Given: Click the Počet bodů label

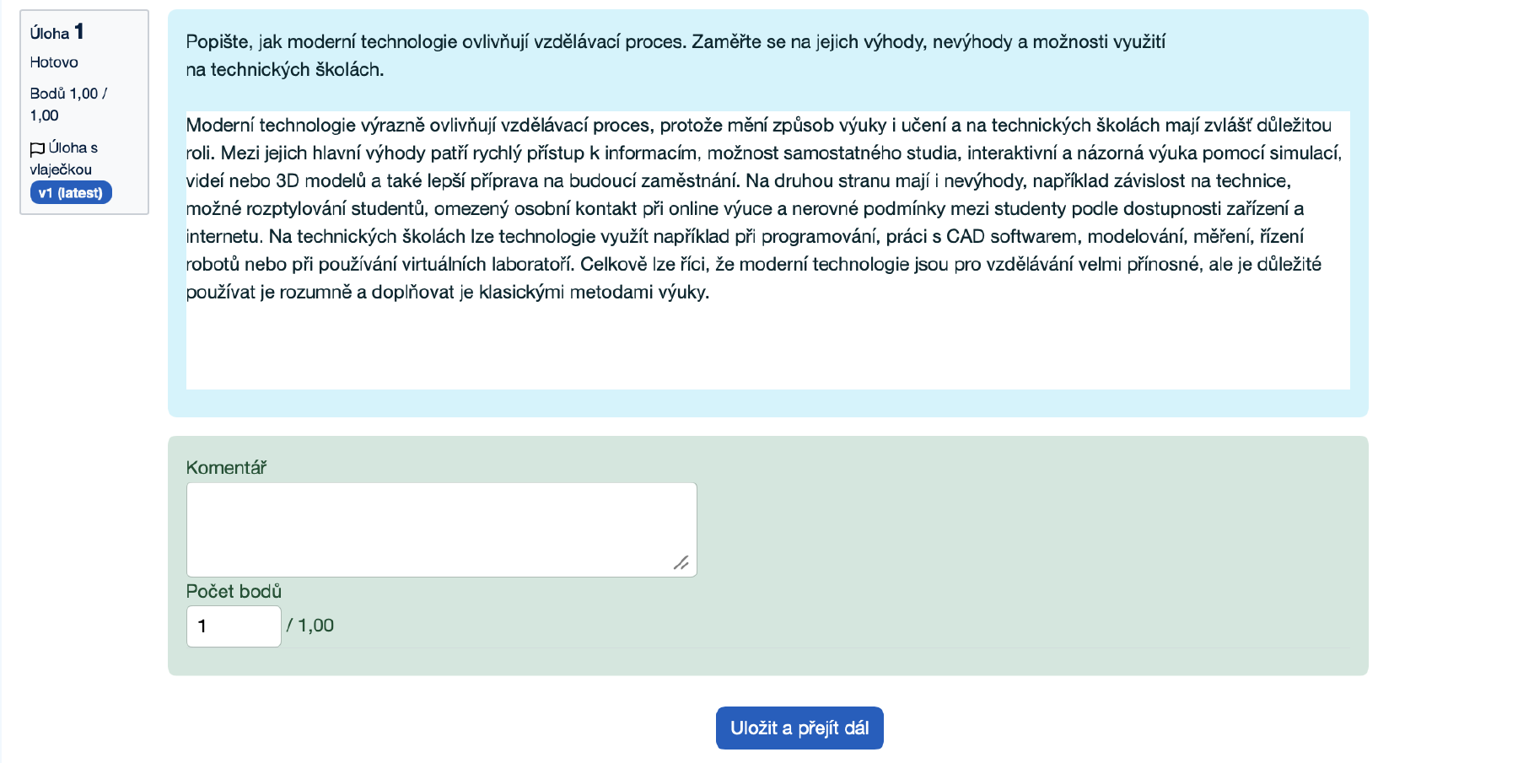Looking at the screenshot, I should (234, 592).
